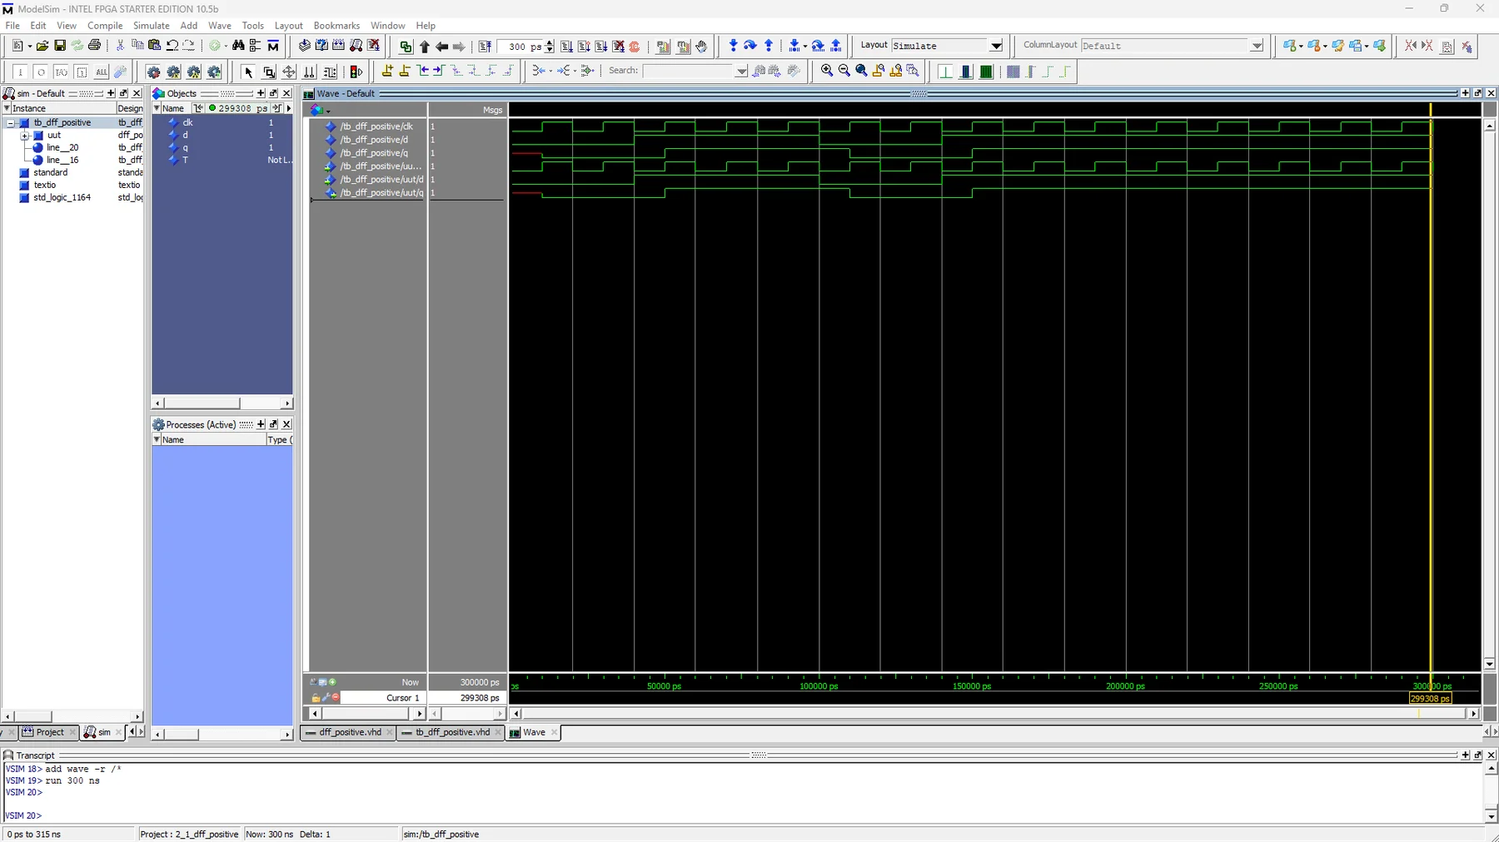Image resolution: width=1499 pixels, height=842 pixels.
Task: Click the Break simulation icon with red X
Action: point(619,47)
